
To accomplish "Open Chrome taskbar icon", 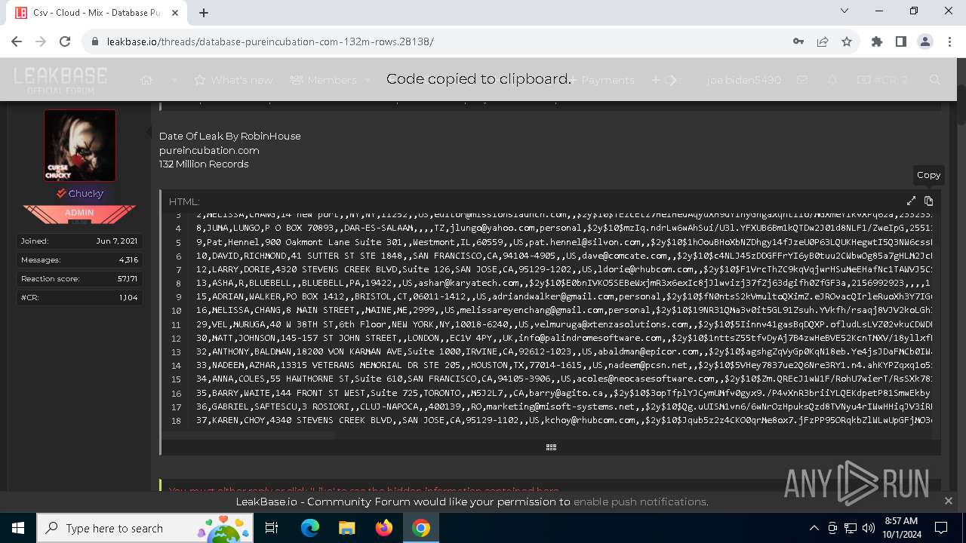I will pos(421,528).
